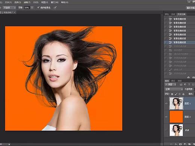Open the 选择(S) menu

(x=18, y=2)
